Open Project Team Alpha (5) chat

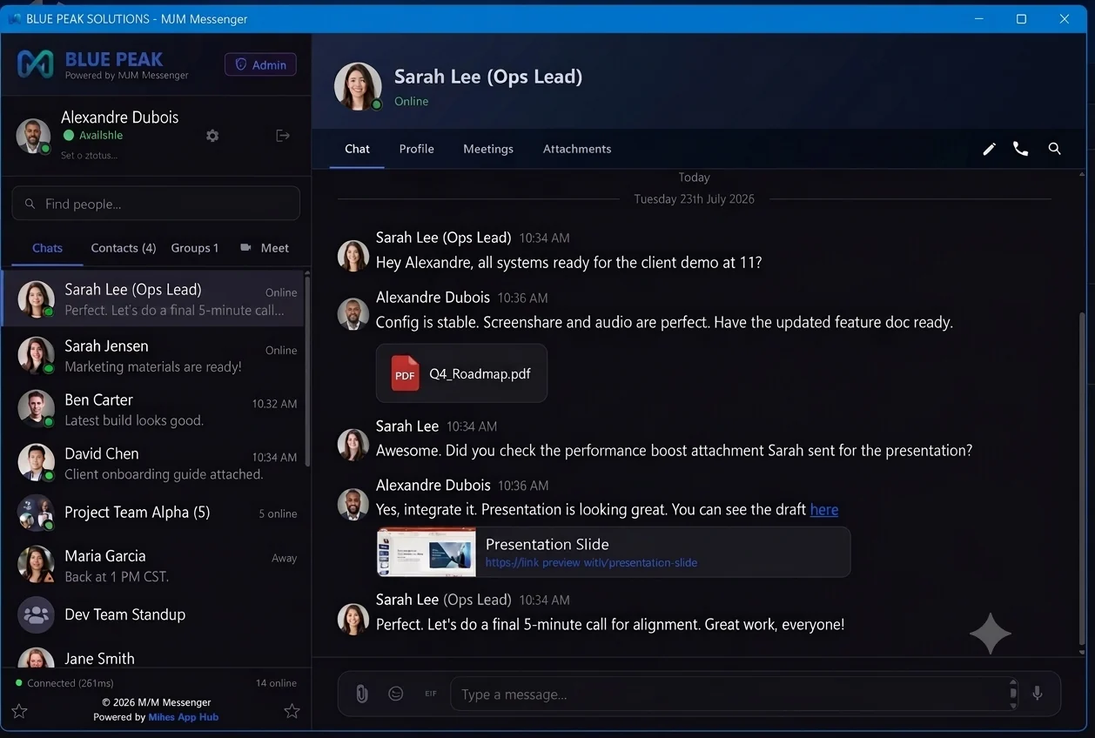[x=152, y=513]
